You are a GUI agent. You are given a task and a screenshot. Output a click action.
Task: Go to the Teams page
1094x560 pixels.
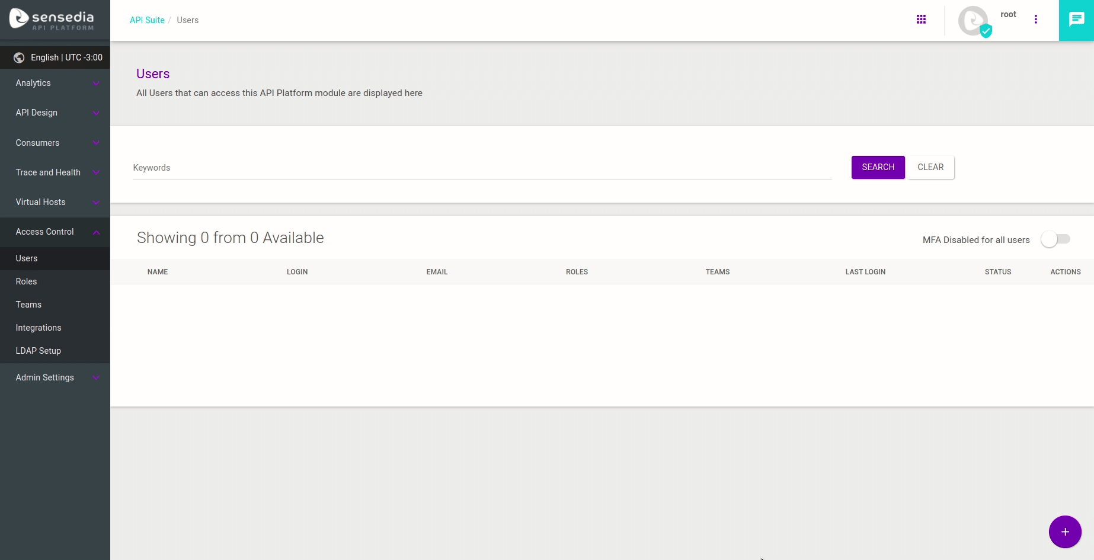pos(28,305)
